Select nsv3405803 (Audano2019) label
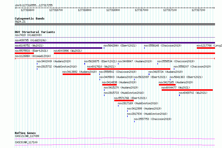 point(116,77)
